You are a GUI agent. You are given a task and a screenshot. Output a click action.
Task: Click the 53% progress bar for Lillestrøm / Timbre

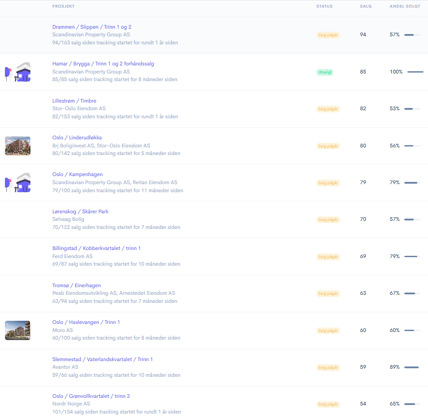click(x=412, y=109)
